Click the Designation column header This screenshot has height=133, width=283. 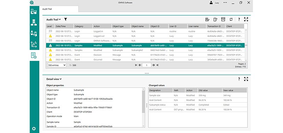click(x=161, y=90)
